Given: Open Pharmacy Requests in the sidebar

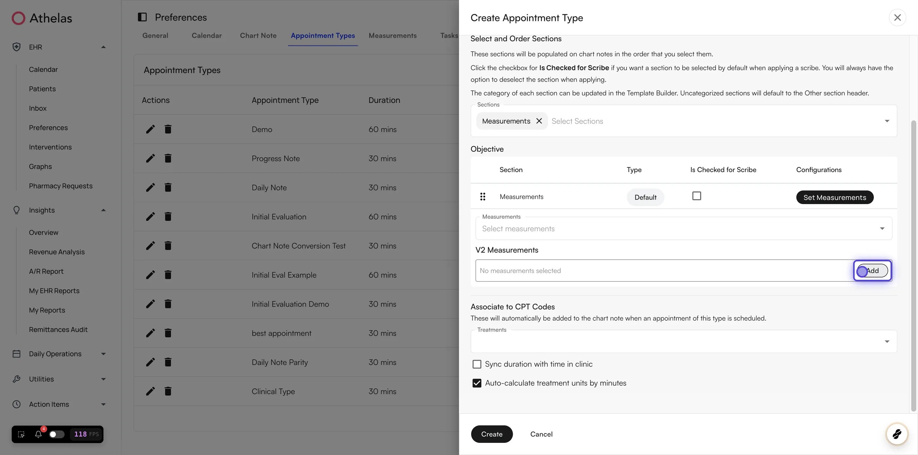Looking at the screenshot, I should point(61,186).
